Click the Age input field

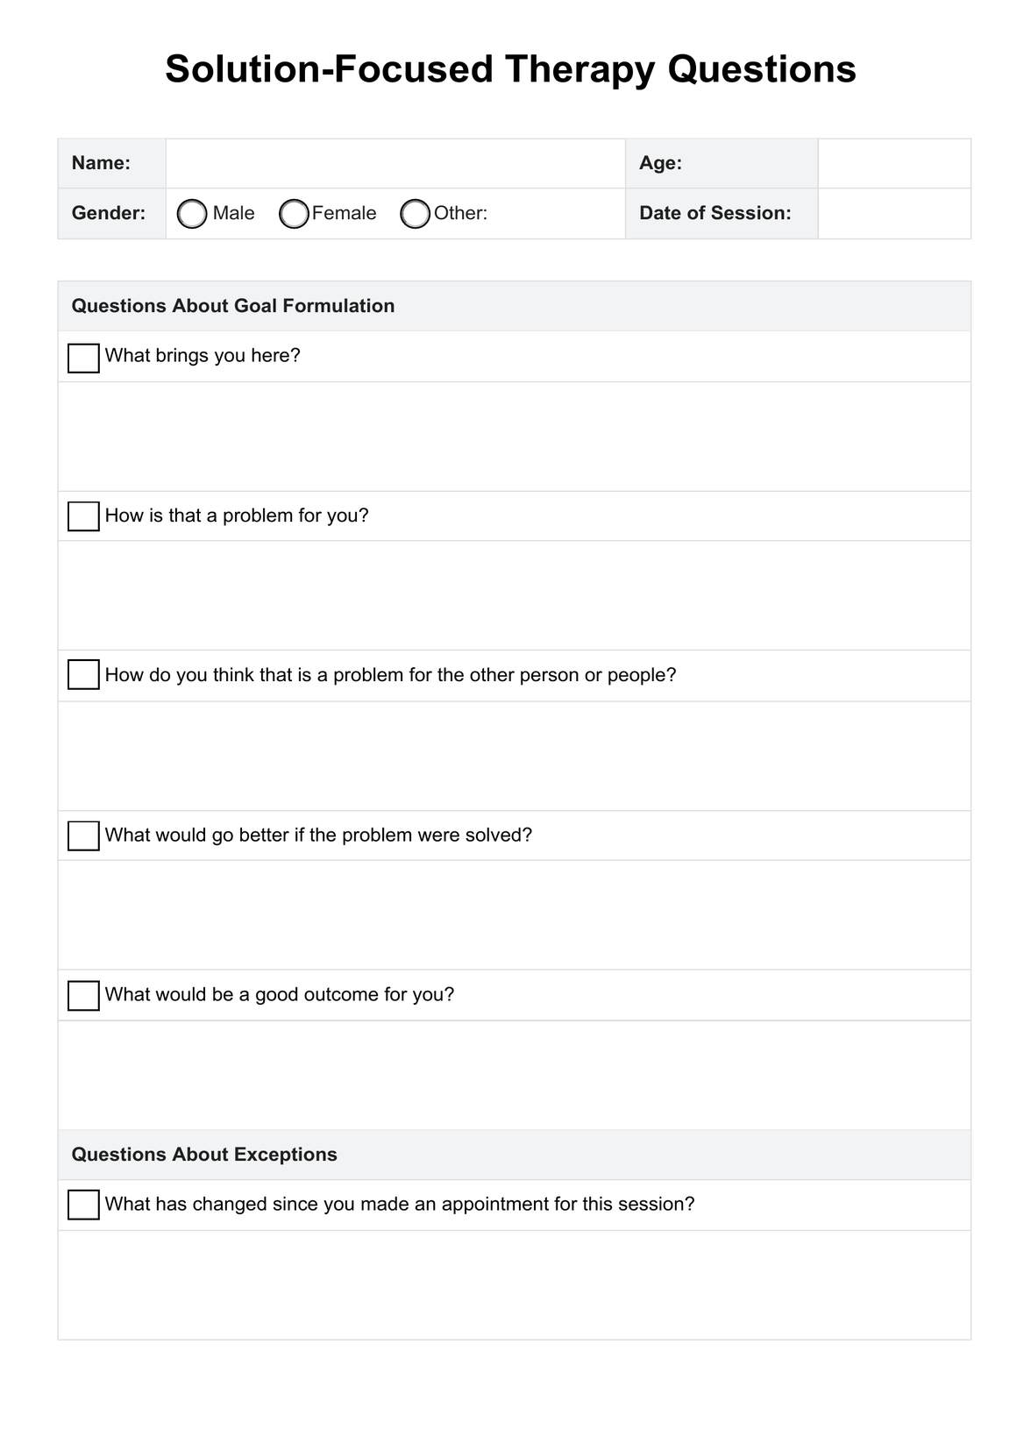(x=893, y=163)
